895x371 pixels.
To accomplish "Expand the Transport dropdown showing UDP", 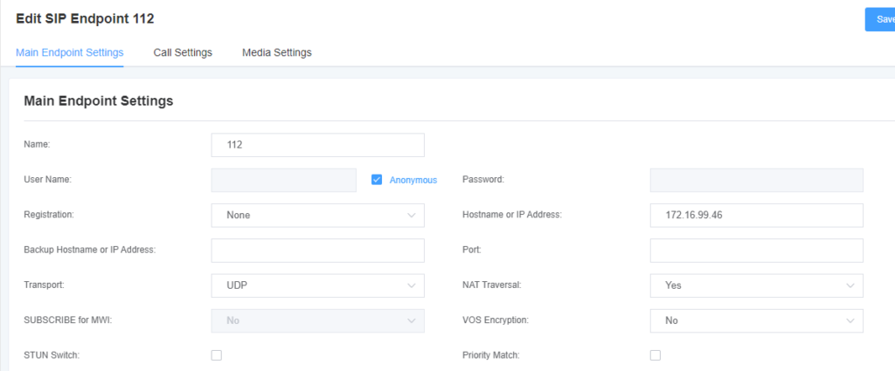I will pyautogui.click(x=317, y=285).
